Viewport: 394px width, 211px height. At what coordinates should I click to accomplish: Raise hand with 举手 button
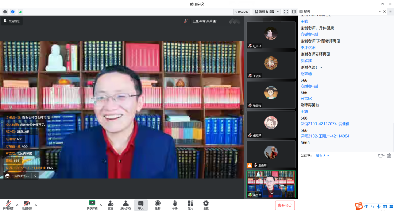tap(175, 205)
